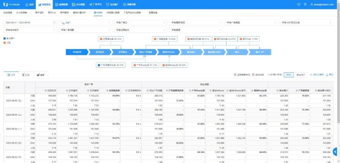Expand the 所有广告位 dropdown
Viewport: 340px width, 163px height.
pyautogui.click(x=140, y=23)
